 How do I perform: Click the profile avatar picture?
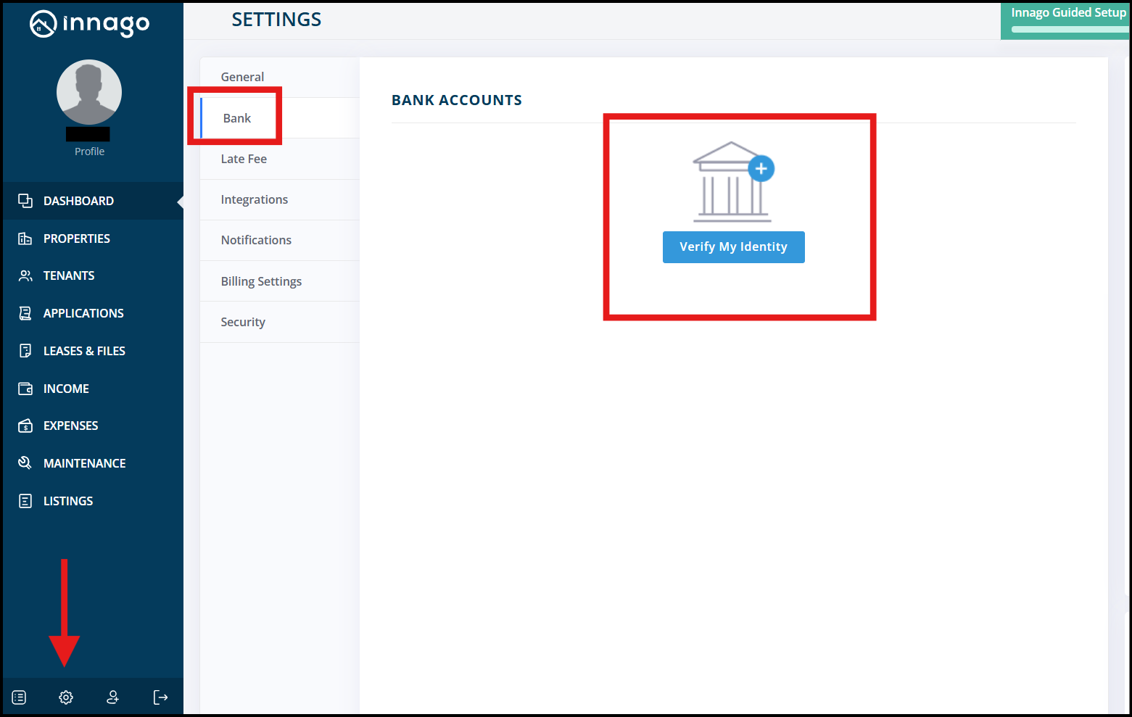pos(89,92)
